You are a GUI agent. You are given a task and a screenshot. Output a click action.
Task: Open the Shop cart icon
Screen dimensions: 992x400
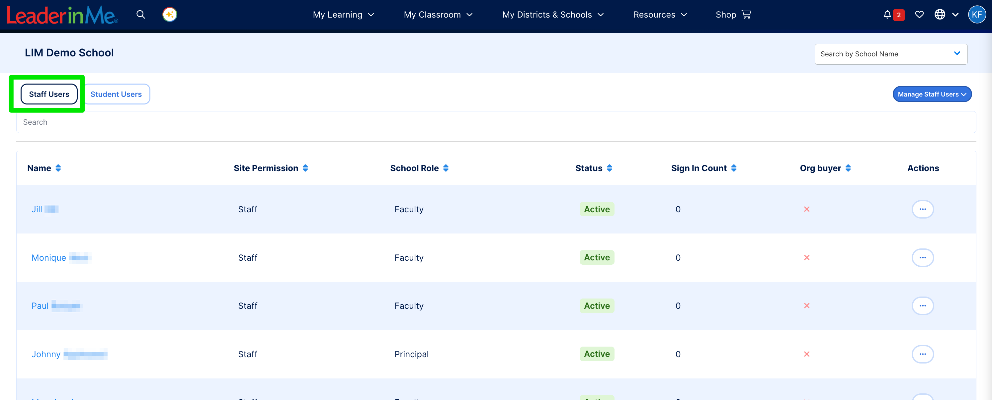click(746, 15)
